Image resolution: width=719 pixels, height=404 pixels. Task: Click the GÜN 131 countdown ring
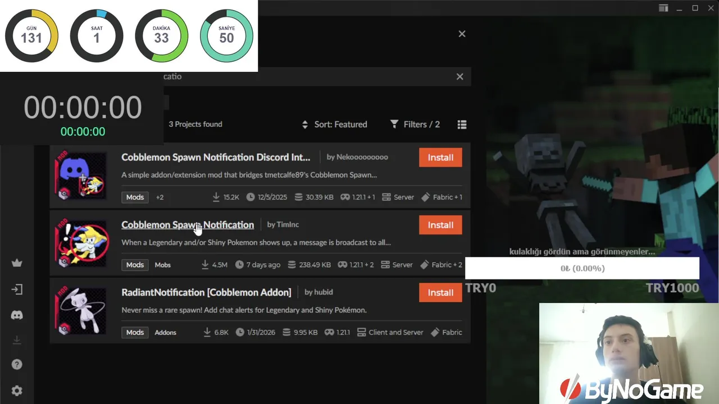31,35
